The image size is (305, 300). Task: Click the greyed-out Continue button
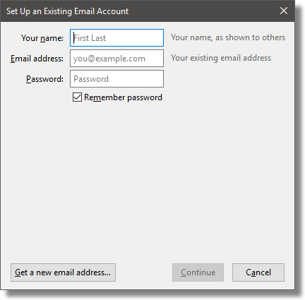(x=198, y=272)
